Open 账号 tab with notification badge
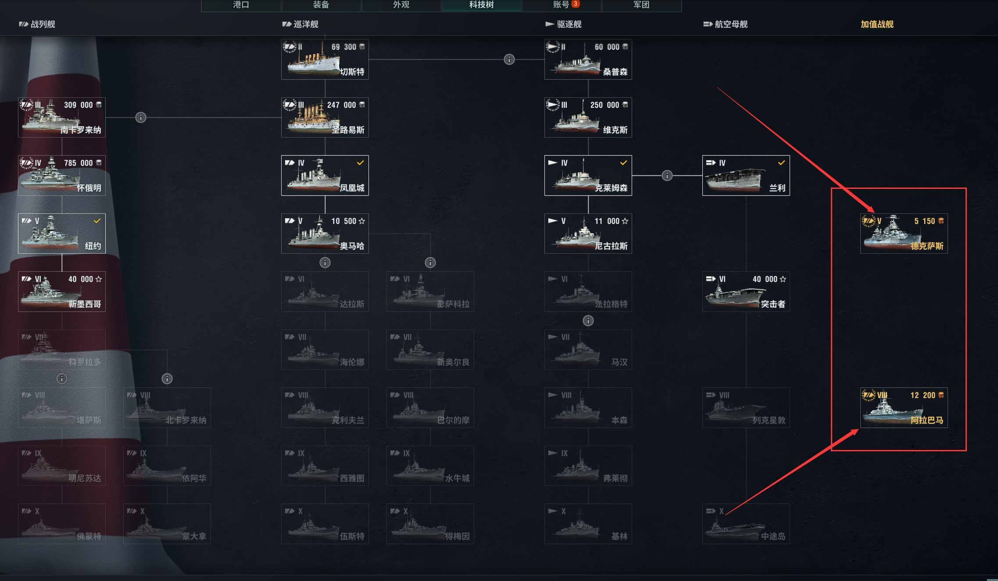Viewport: 998px width, 581px height. (562, 5)
